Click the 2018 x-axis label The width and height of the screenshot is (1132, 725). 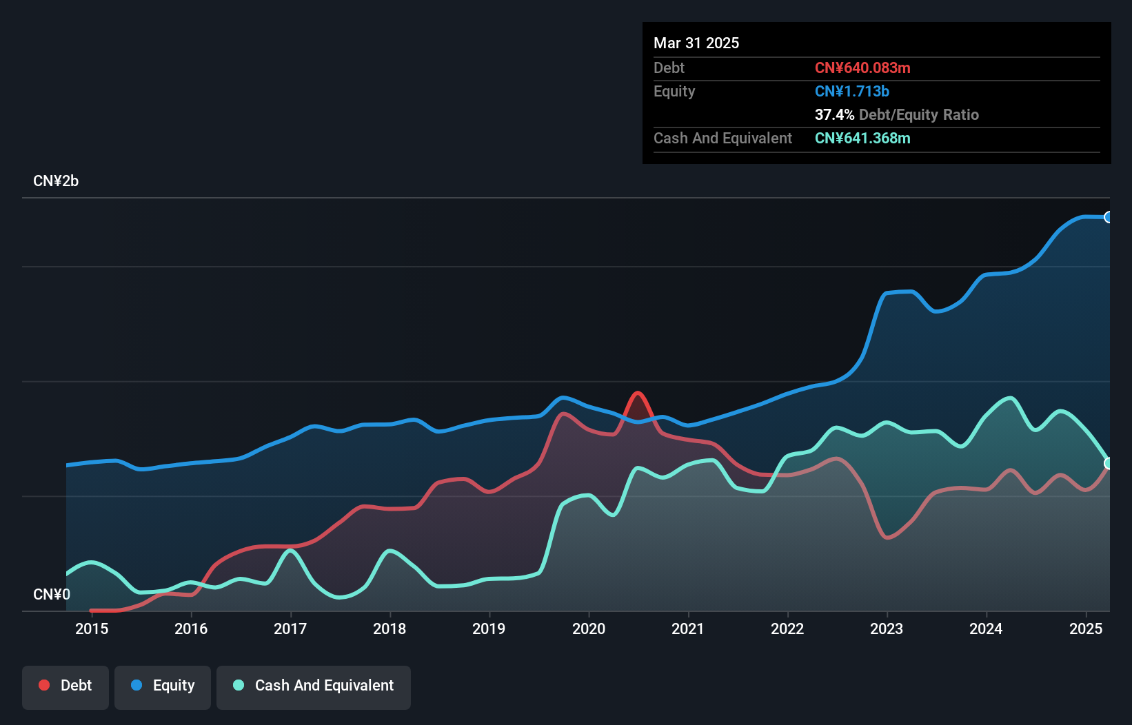[390, 629]
